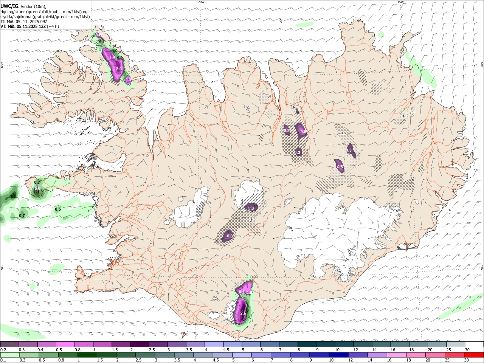The image size is (484, 363).
Task: Click the rain scale swatch starting at 8
Action: click(x=300, y=355)
